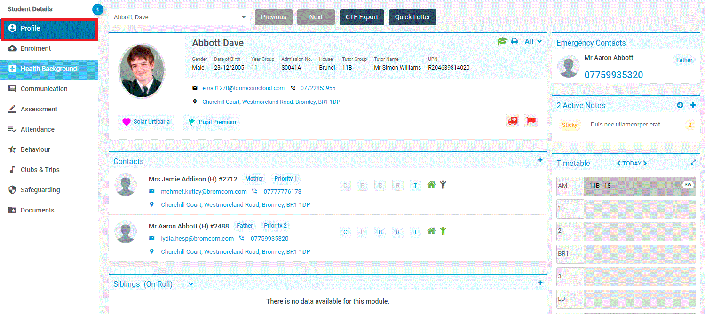Image resolution: width=705 pixels, height=314 pixels.
Task: Expand the All dropdown in profile header
Action: pyautogui.click(x=533, y=42)
